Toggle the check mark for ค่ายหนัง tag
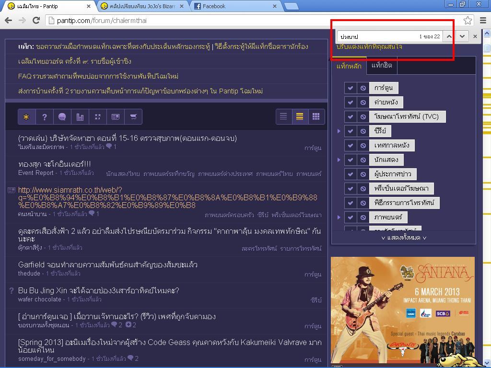The width and height of the screenshot is (491, 368). (x=351, y=103)
